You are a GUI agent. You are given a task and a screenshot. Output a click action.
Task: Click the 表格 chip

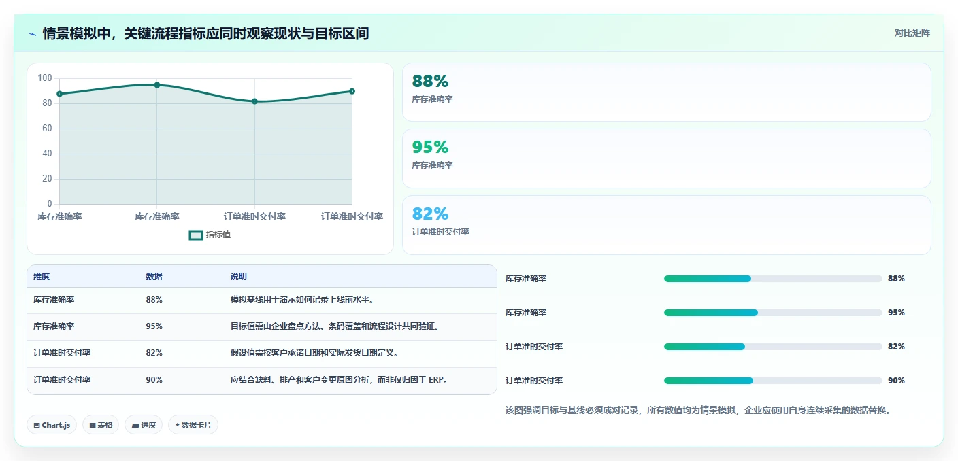(x=101, y=425)
